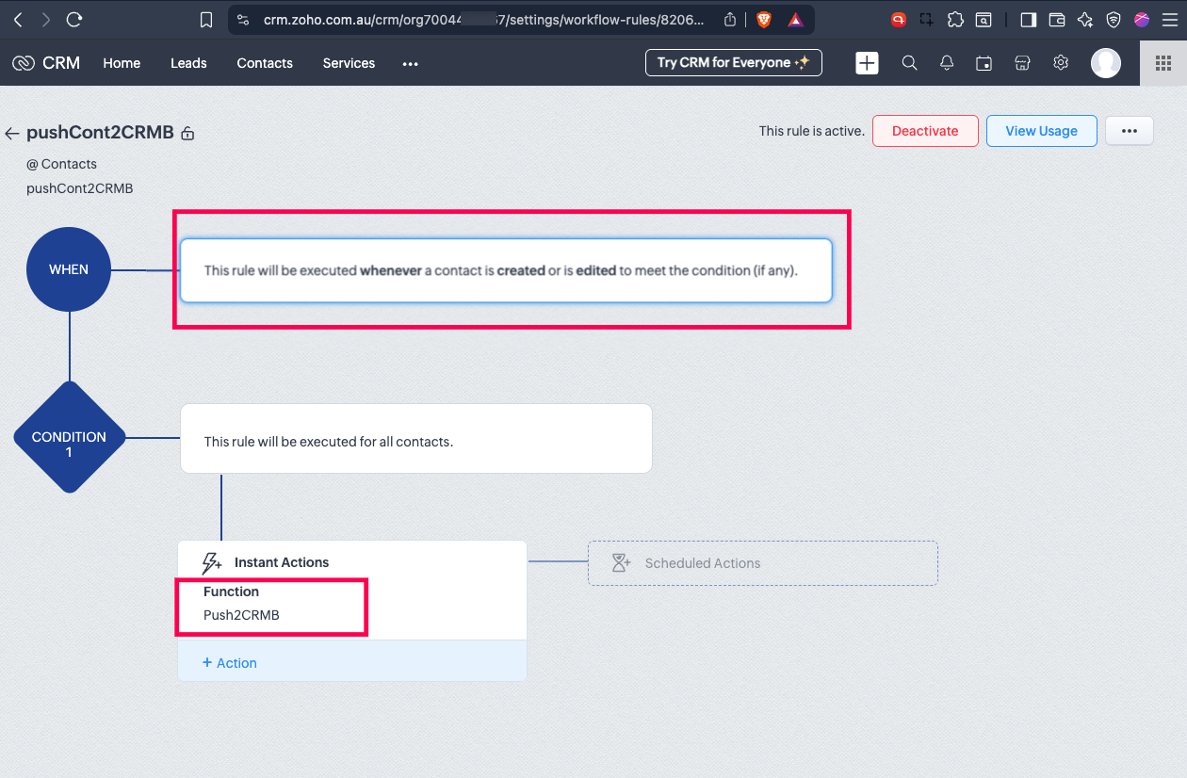Click the Instant Actions header
The image size is (1187, 778).
[282, 562]
